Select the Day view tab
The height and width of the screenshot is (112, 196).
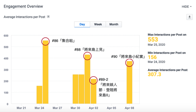coord(82,24)
